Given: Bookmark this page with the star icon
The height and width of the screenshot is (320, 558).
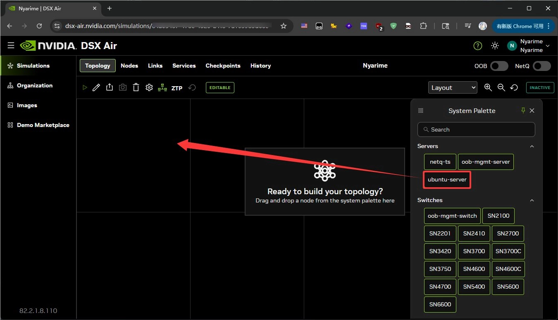Looking at the screenshot, I should (x=284, y=26).
